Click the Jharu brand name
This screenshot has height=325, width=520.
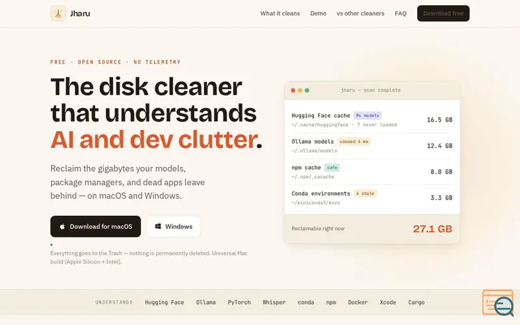(x=80, y=14)
